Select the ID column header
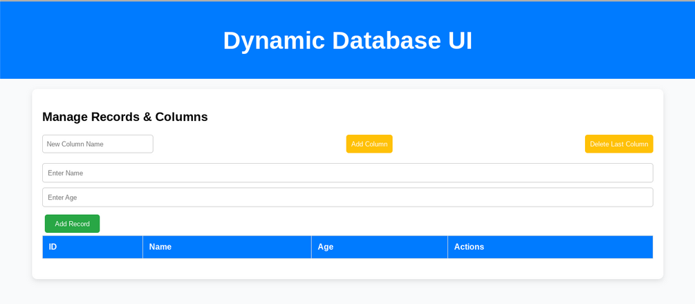This screenshot has width=695, height=304. pos(92,247)
